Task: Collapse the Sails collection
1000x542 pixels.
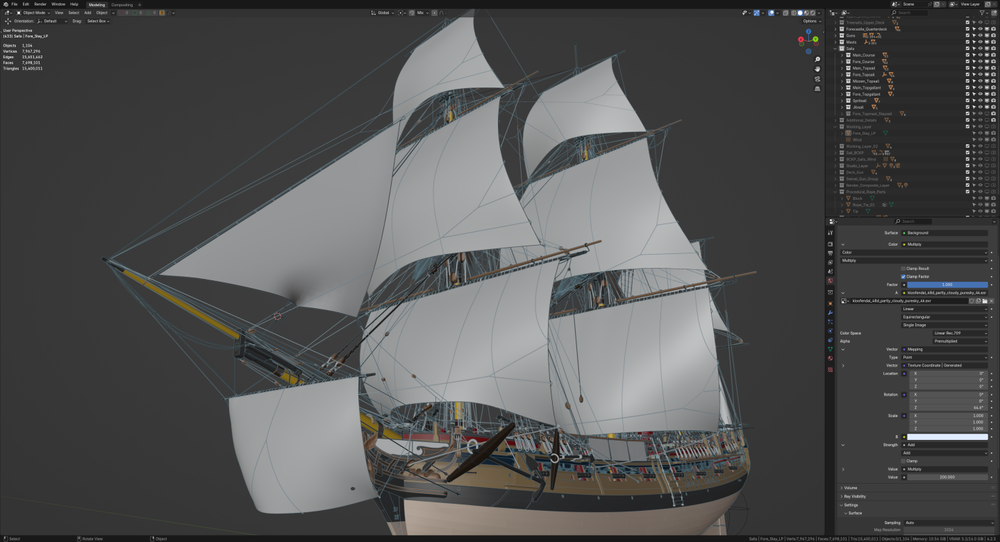Action: click(835, 49)
